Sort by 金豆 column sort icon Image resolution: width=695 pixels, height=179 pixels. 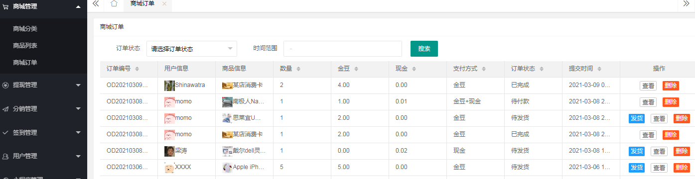click(356, 69)
